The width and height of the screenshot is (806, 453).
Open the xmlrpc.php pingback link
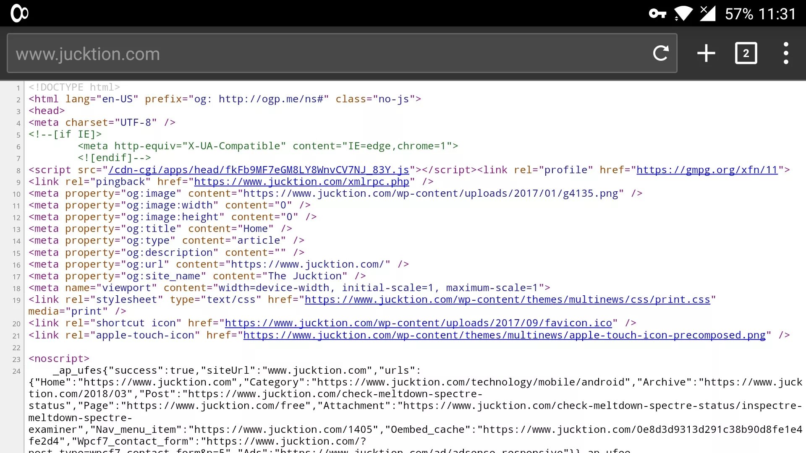point(301,182)
